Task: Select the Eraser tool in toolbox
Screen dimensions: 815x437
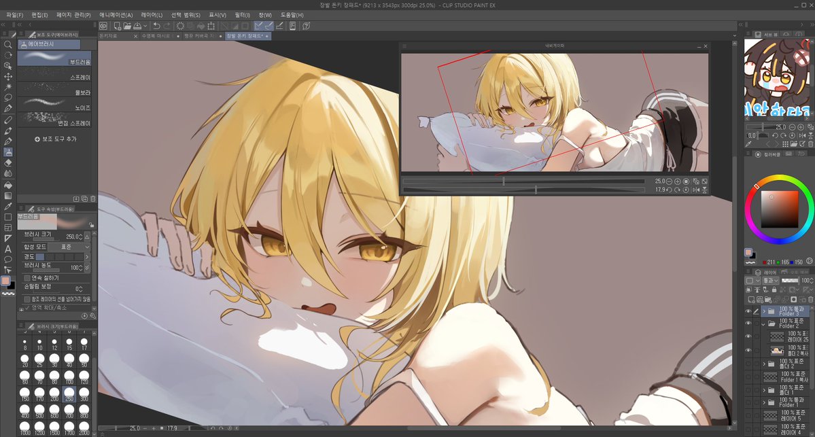Action: pos(7,162)
